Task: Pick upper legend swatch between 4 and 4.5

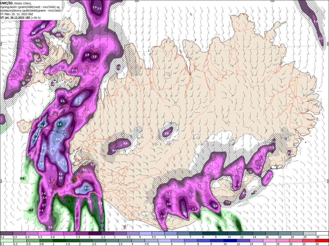Action: point(145,233)
